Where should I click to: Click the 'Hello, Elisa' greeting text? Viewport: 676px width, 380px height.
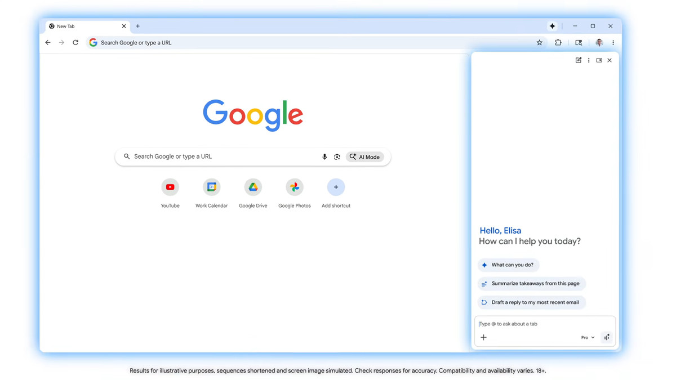[x=500, y=230]
